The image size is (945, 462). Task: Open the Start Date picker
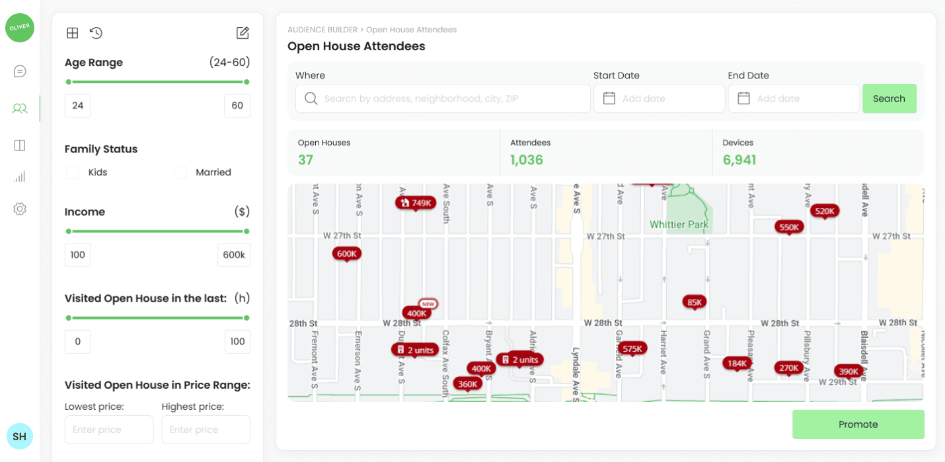659,98
